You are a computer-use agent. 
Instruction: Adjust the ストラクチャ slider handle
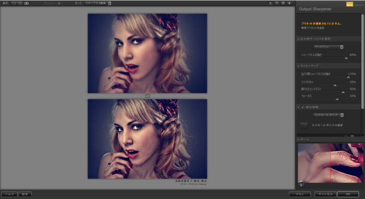coord(335,85)
